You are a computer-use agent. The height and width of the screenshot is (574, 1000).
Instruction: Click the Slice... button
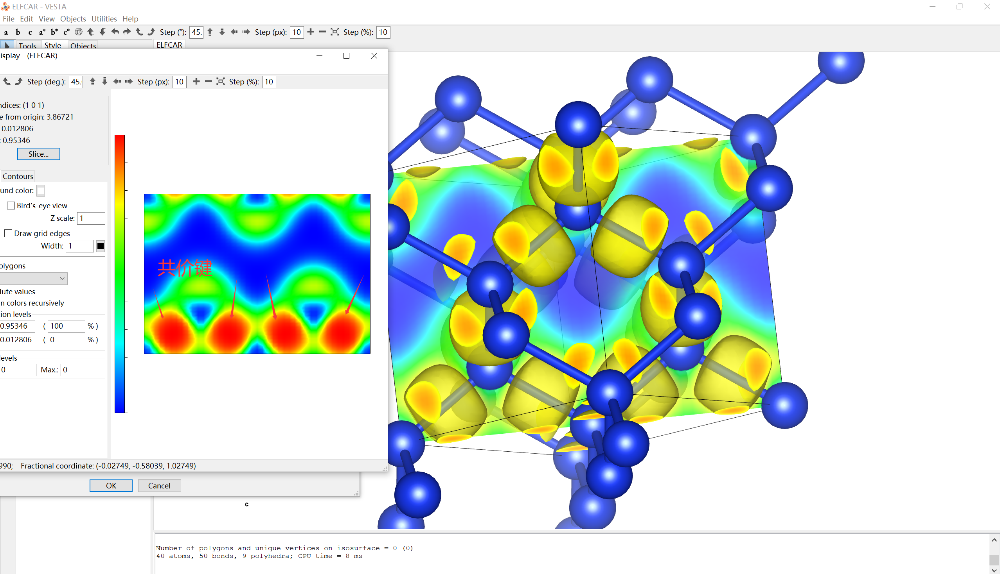[38, 154]
